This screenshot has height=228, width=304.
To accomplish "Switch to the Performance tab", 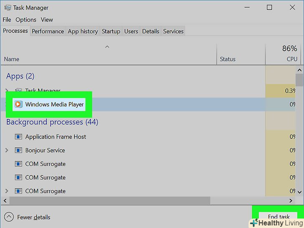I will (48, 31).
